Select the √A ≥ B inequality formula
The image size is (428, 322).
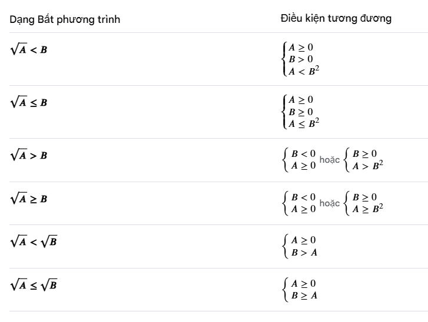(x=29, y=199)
